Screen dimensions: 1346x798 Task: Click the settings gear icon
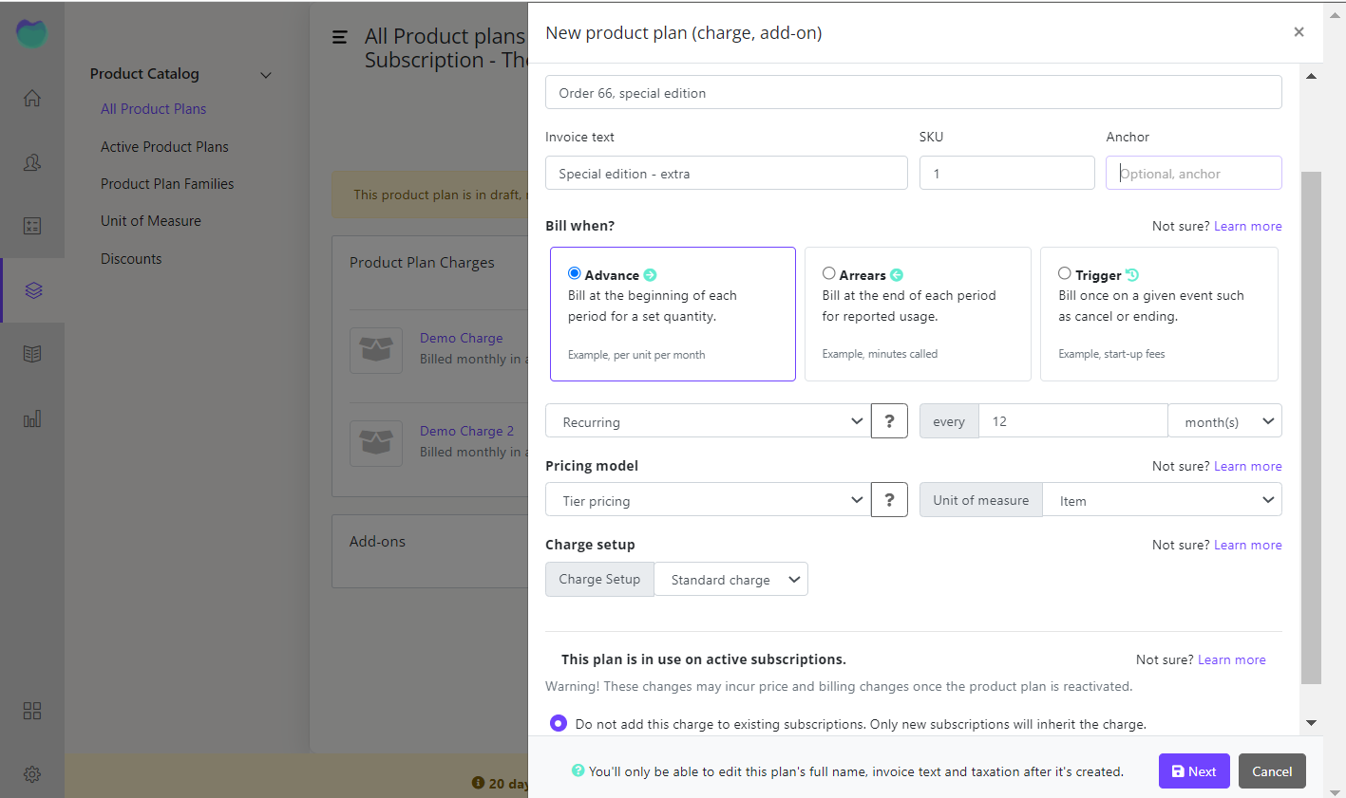click(x=32, y=774)
